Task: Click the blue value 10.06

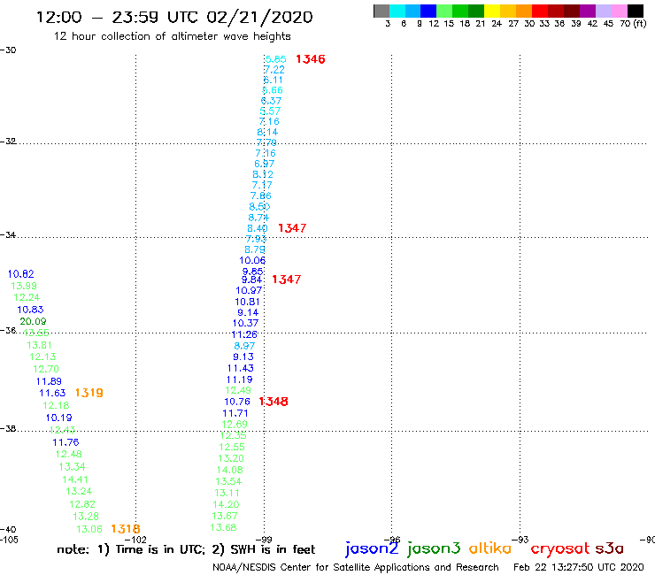Action: coord(252,260)
